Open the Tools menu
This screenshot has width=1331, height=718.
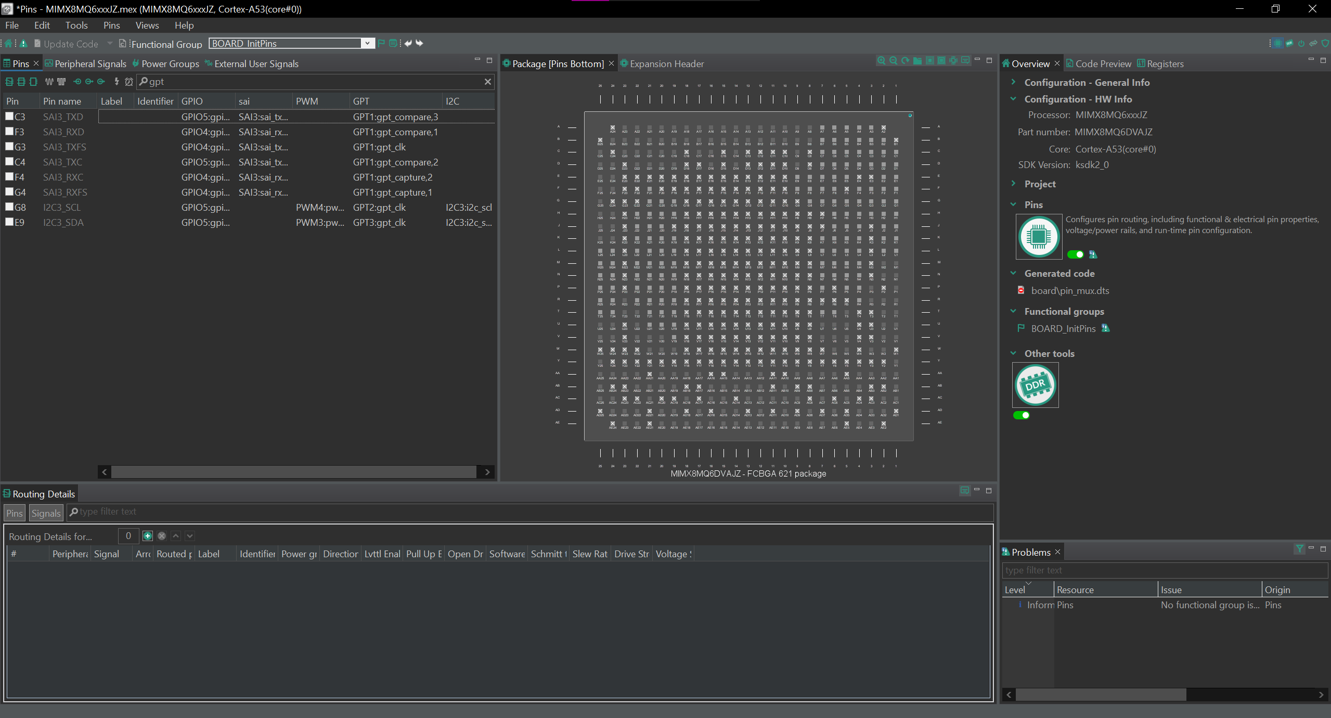click(x=76, y=25)
